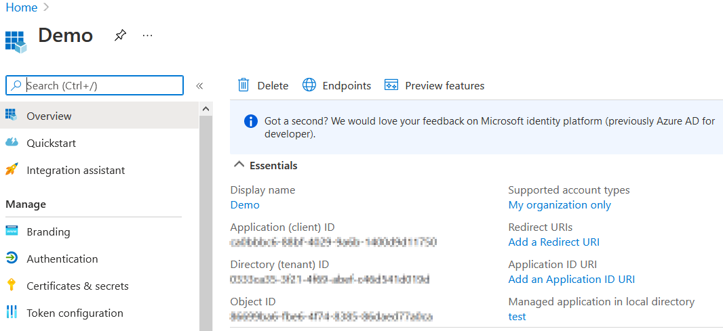Click the Endpoints globe icon
The height and width of the screenshot is (331, 723).
(x=309, y=85)
